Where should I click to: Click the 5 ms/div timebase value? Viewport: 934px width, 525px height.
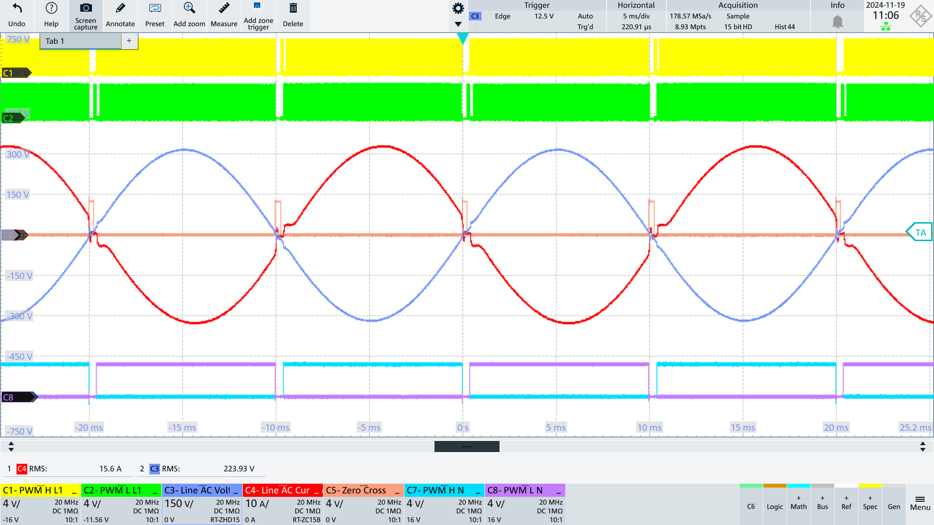click(636, 16)
